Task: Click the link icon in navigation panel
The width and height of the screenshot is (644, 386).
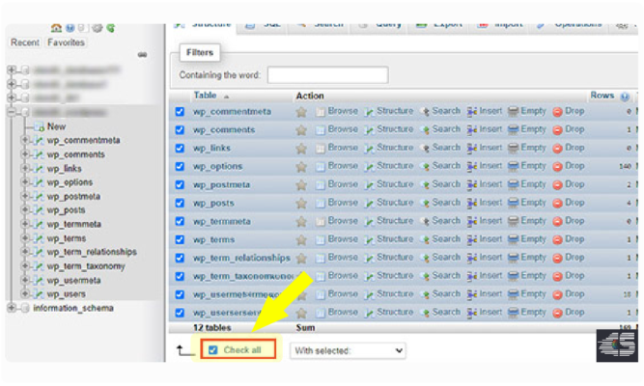Action: 143,56
